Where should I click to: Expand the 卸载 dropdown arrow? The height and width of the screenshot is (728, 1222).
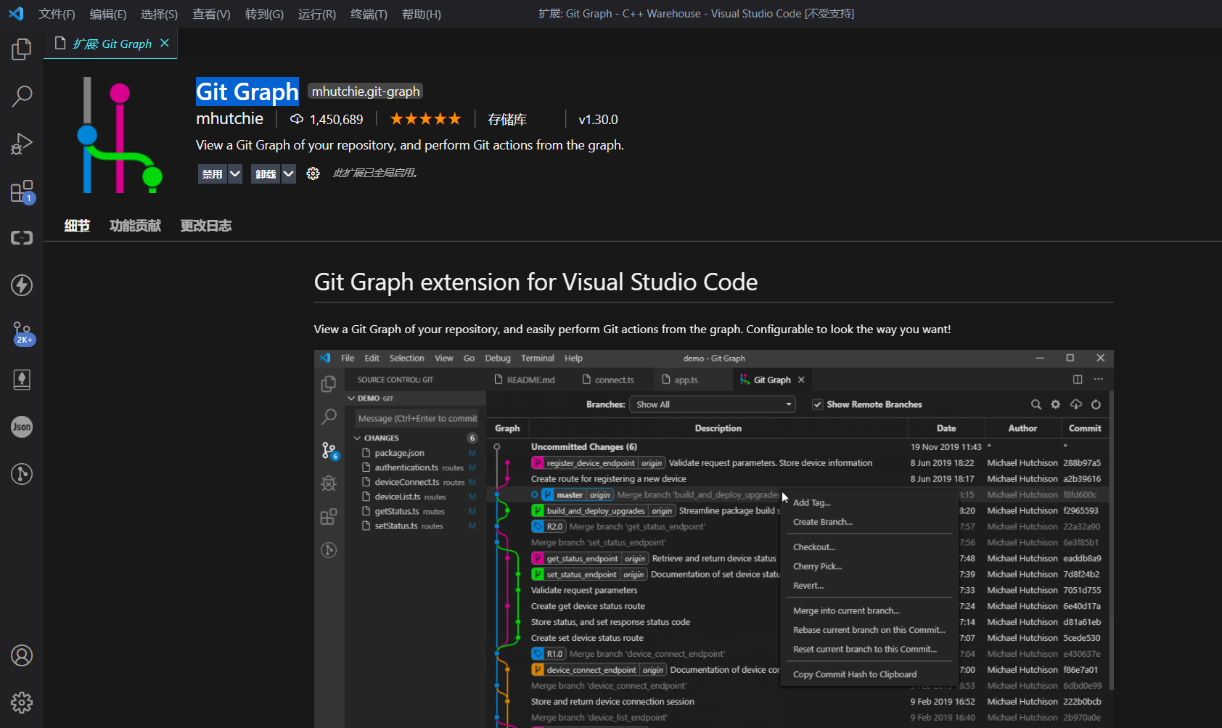point(288,174)
